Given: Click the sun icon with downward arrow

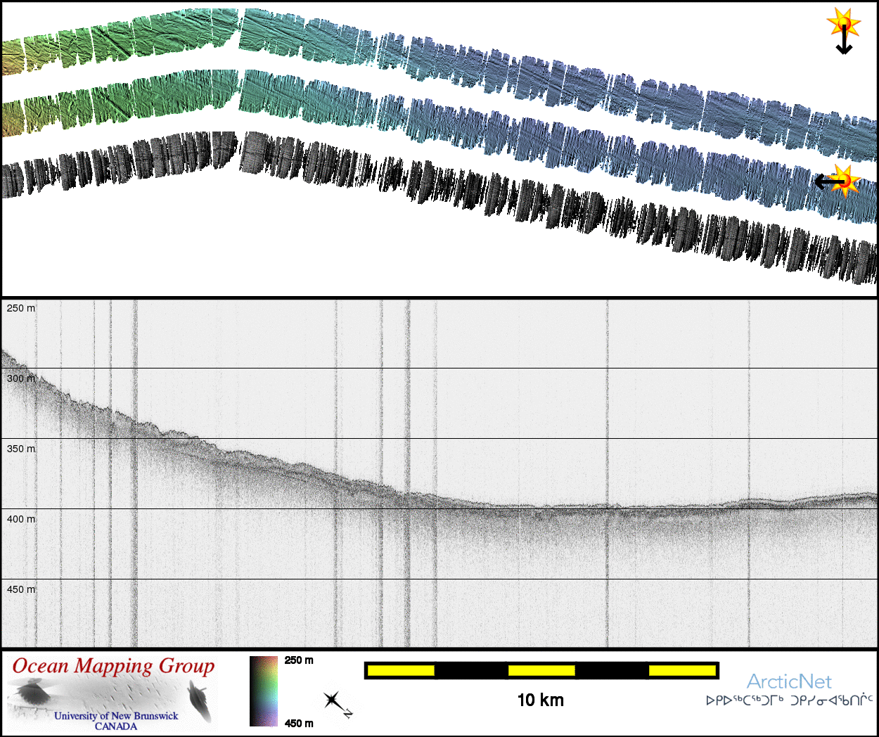Looking at the screenshot, I should pyautogui.click(x=844, y=29).
